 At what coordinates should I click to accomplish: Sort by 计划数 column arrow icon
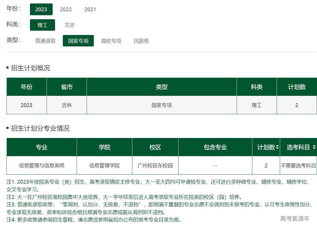point(277,147)
